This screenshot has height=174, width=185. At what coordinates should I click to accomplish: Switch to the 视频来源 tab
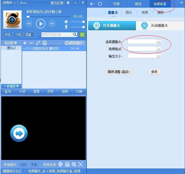click(x=160, y=4)
